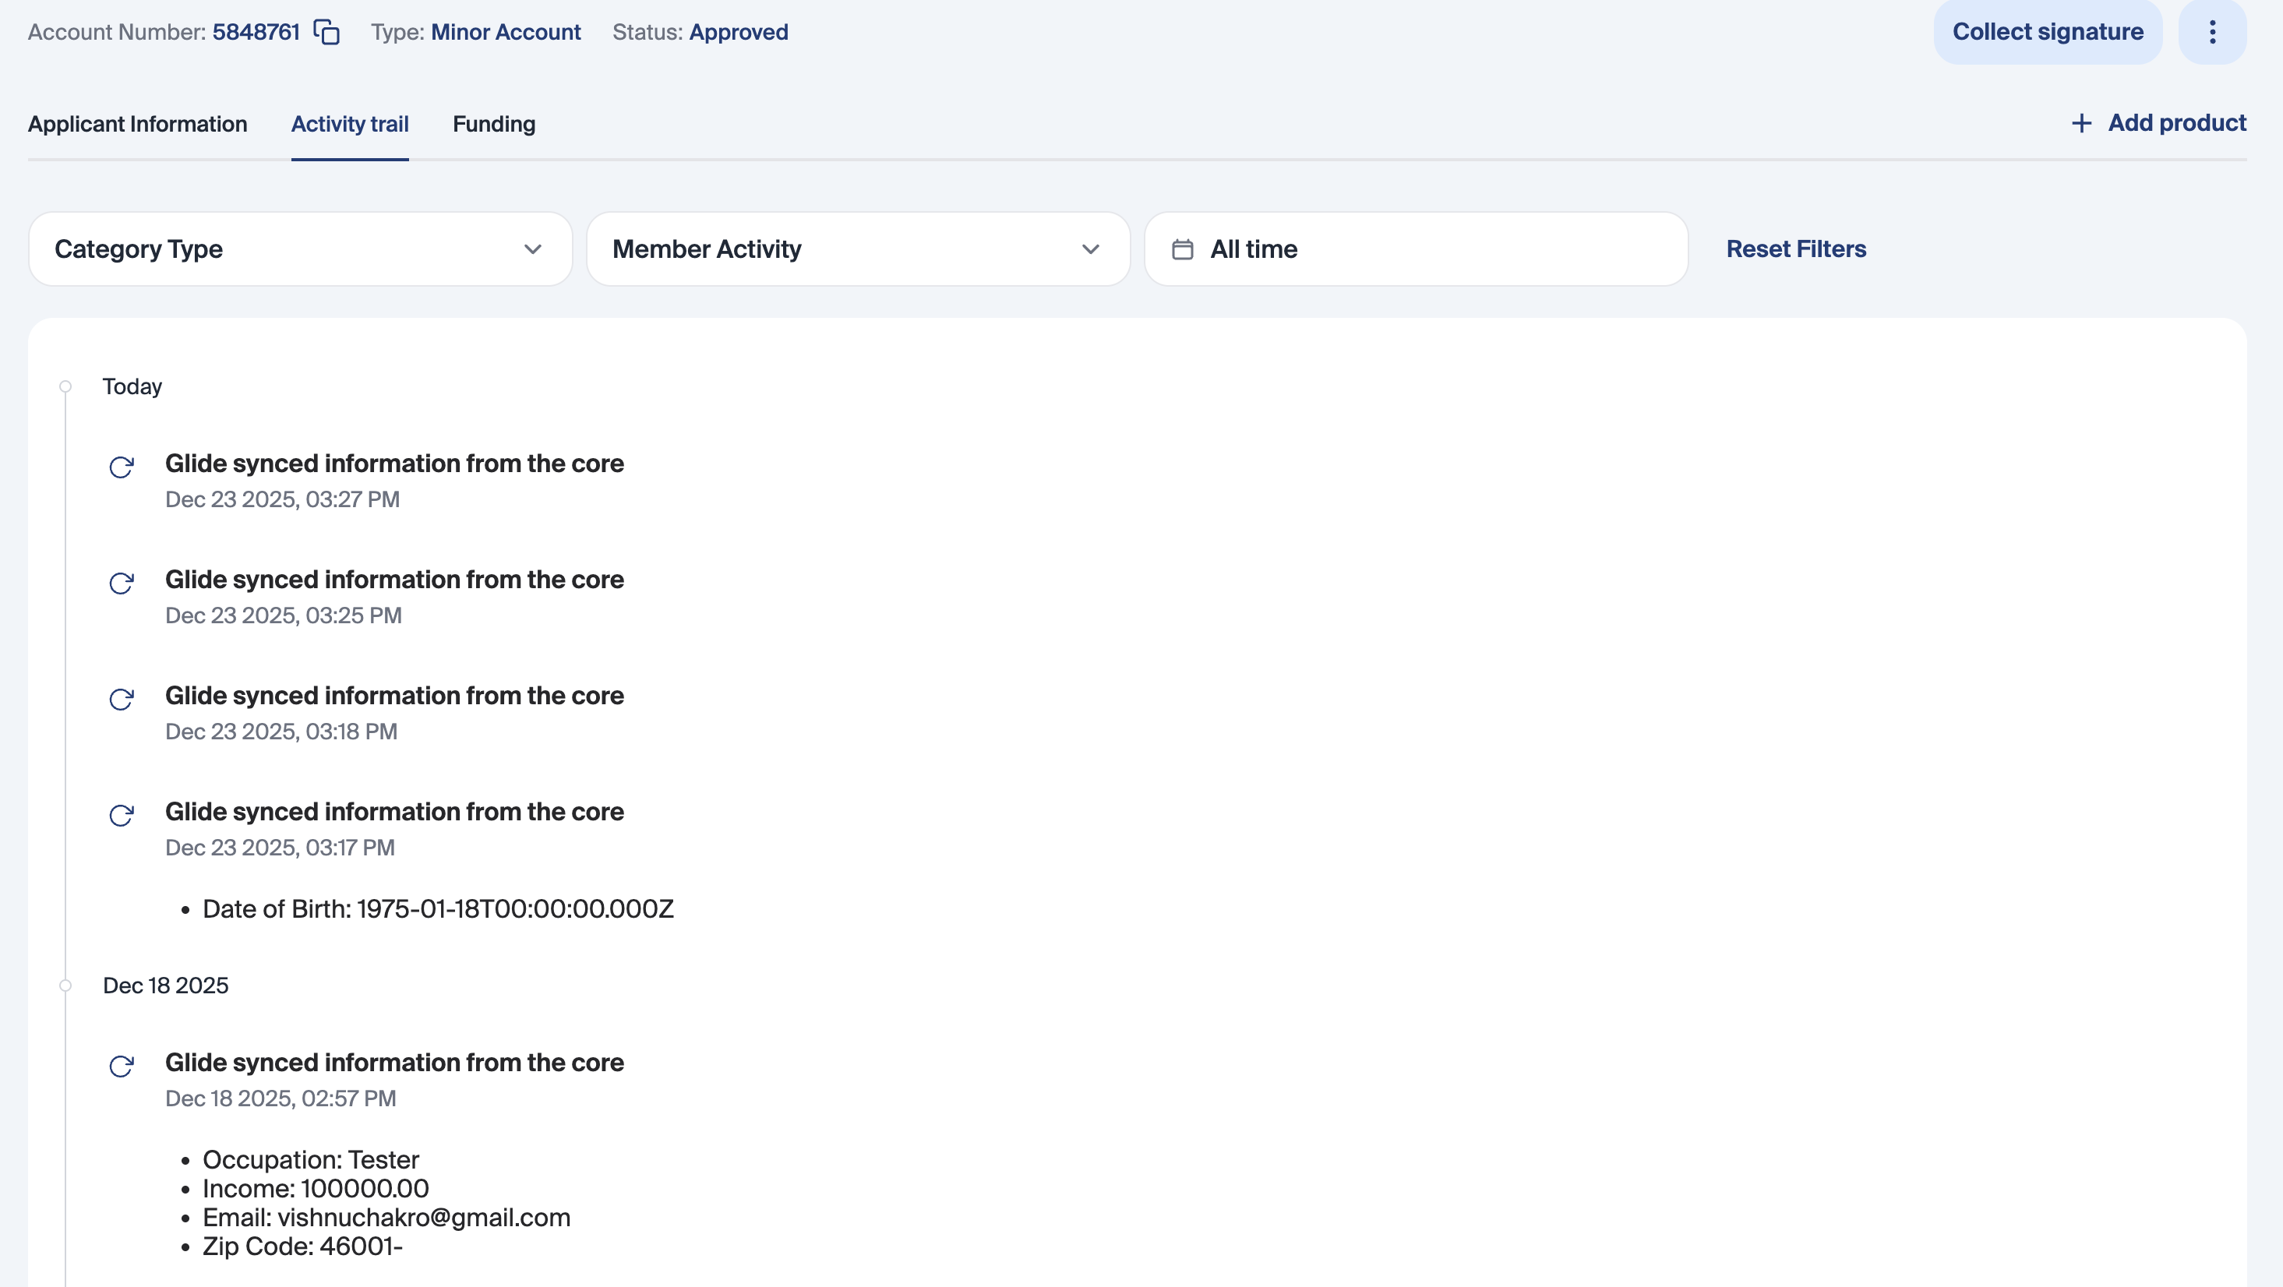Open the All time date range picker
The width and height of the screenshot is (2283, 1287).
coord(1415,249)
